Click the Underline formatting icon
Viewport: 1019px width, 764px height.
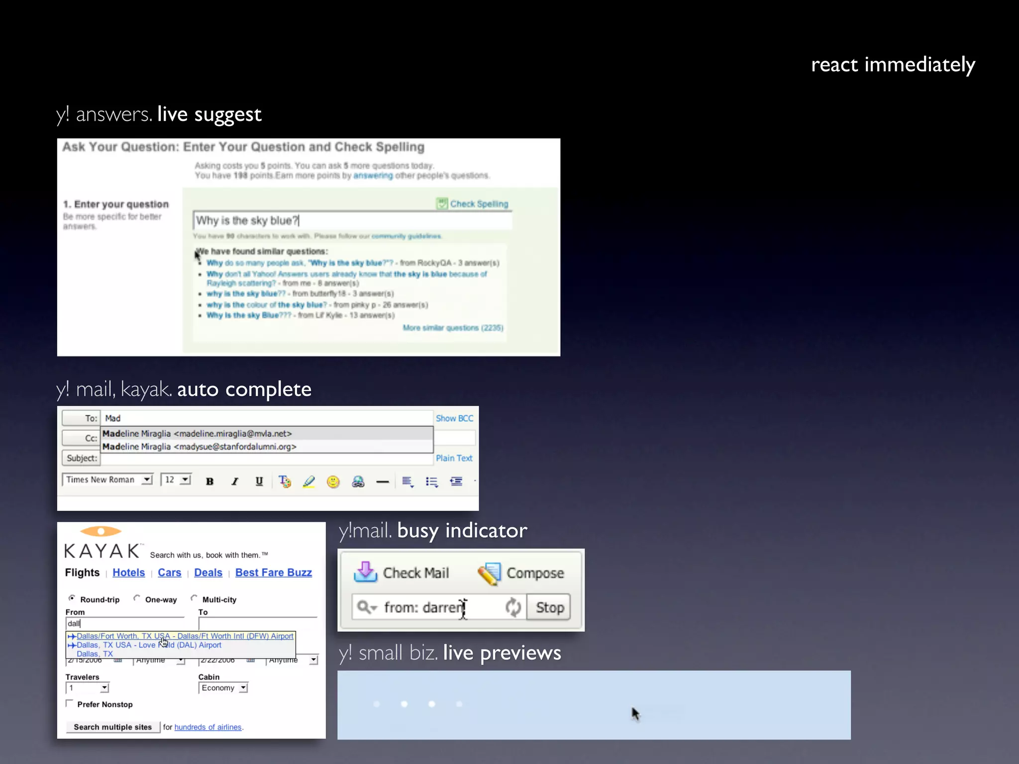click(x=259, y=481)
